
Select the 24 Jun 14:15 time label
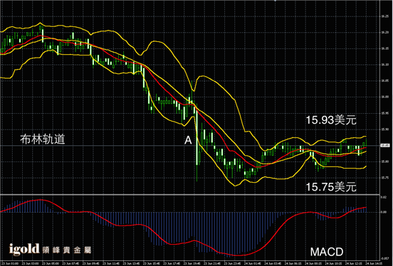point(374,263)
